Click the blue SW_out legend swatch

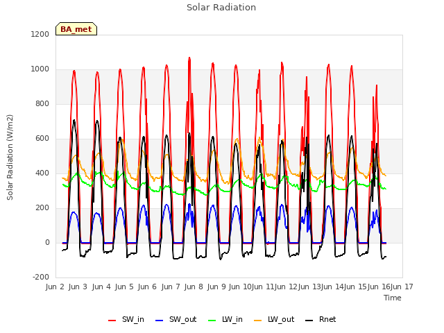(x=160, y=321)
